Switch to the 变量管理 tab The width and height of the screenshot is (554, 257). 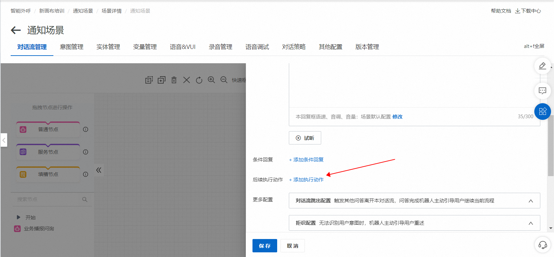[145, 47]
